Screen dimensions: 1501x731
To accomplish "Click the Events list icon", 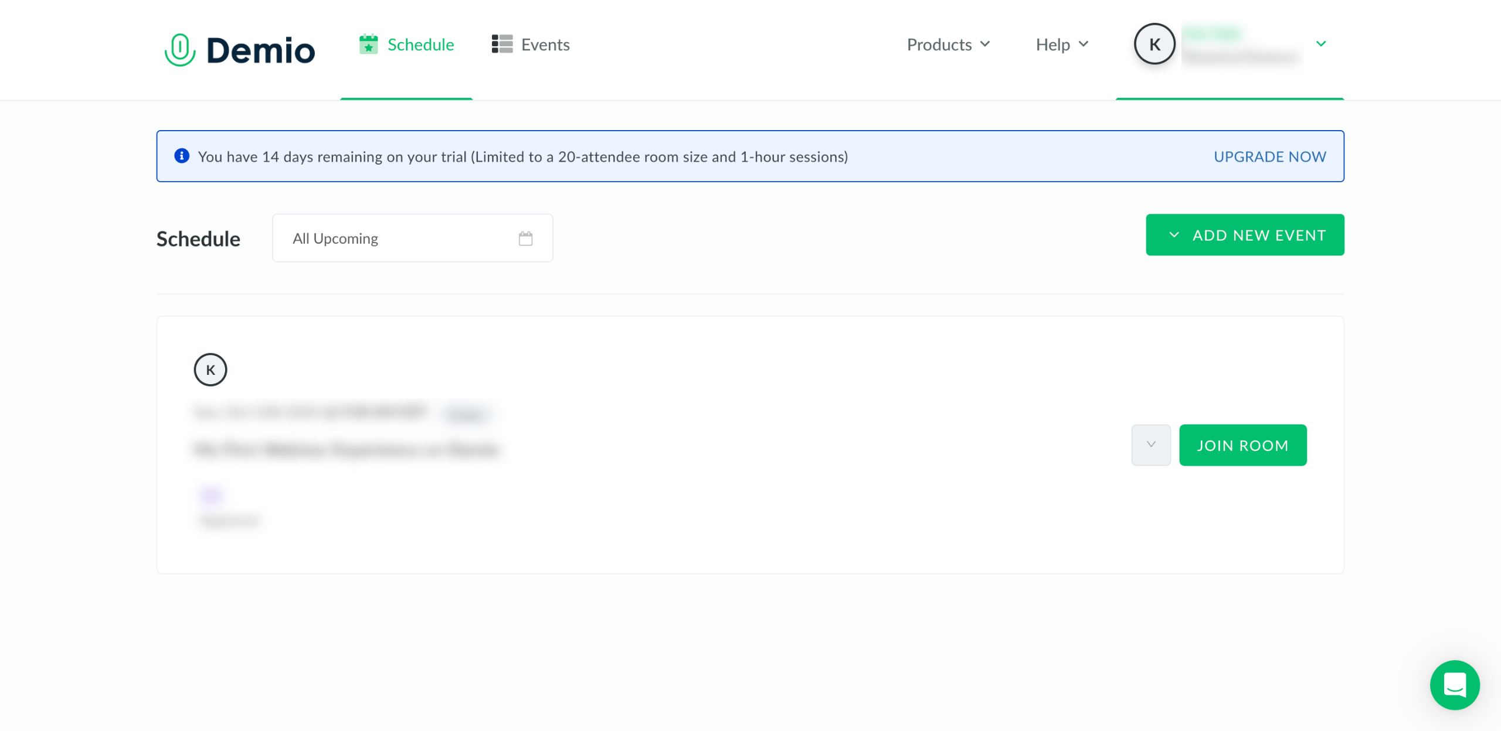I will click(x=502, y=44).
